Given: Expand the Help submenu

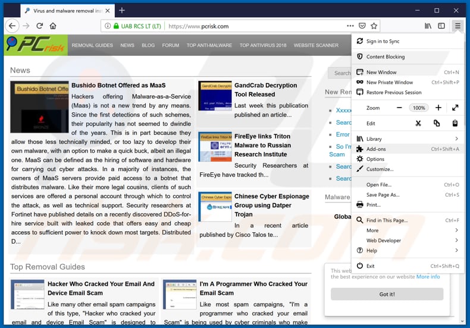Looking at the screenshot, I should point(456,251).
